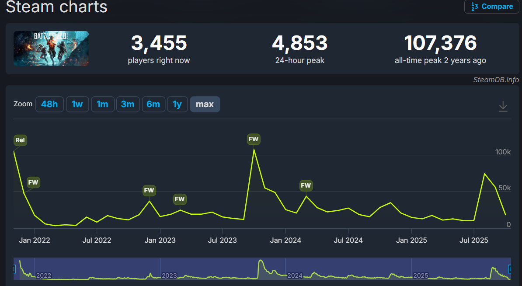Click the 2022 label in navigator
Screen dimensions: 522x286
tap(44, 276)
